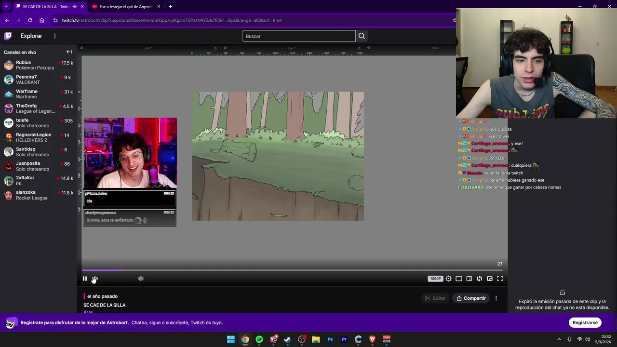This screenshot has height=347, width=617.
Task: Open the player settings gear
Action: point(449,279)
